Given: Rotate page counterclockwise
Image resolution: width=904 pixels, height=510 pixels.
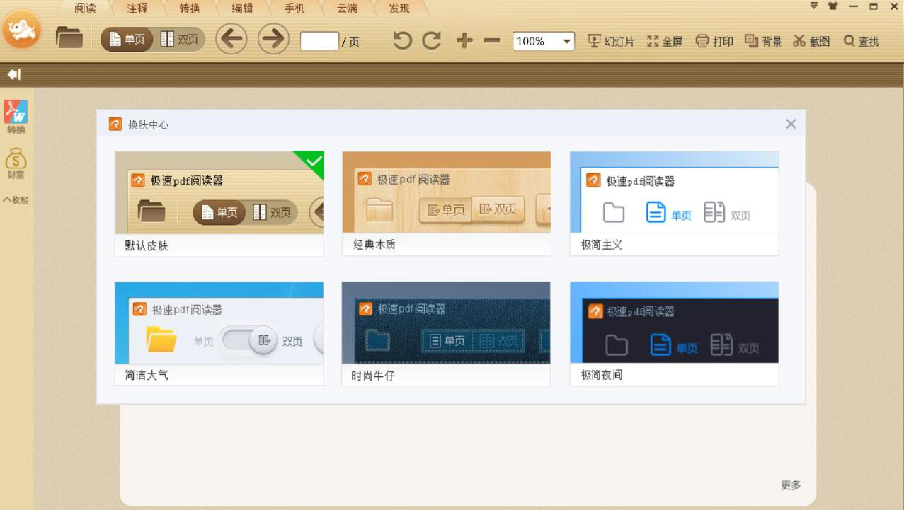Looking at the screenshot, I should [x=402, y=41].
